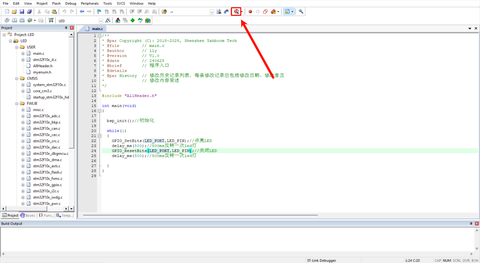Open Find in Files dialog
Viewport: 480px width, 263px height.
[x=164, y=12]
